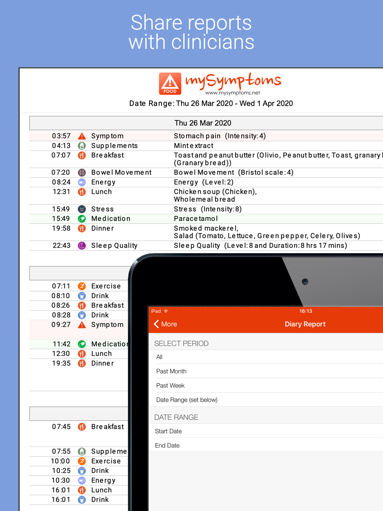This screenshot has height=511, width=383.
Task: Tap the 15:49 Medication pill icon
Action: point(82,219)
